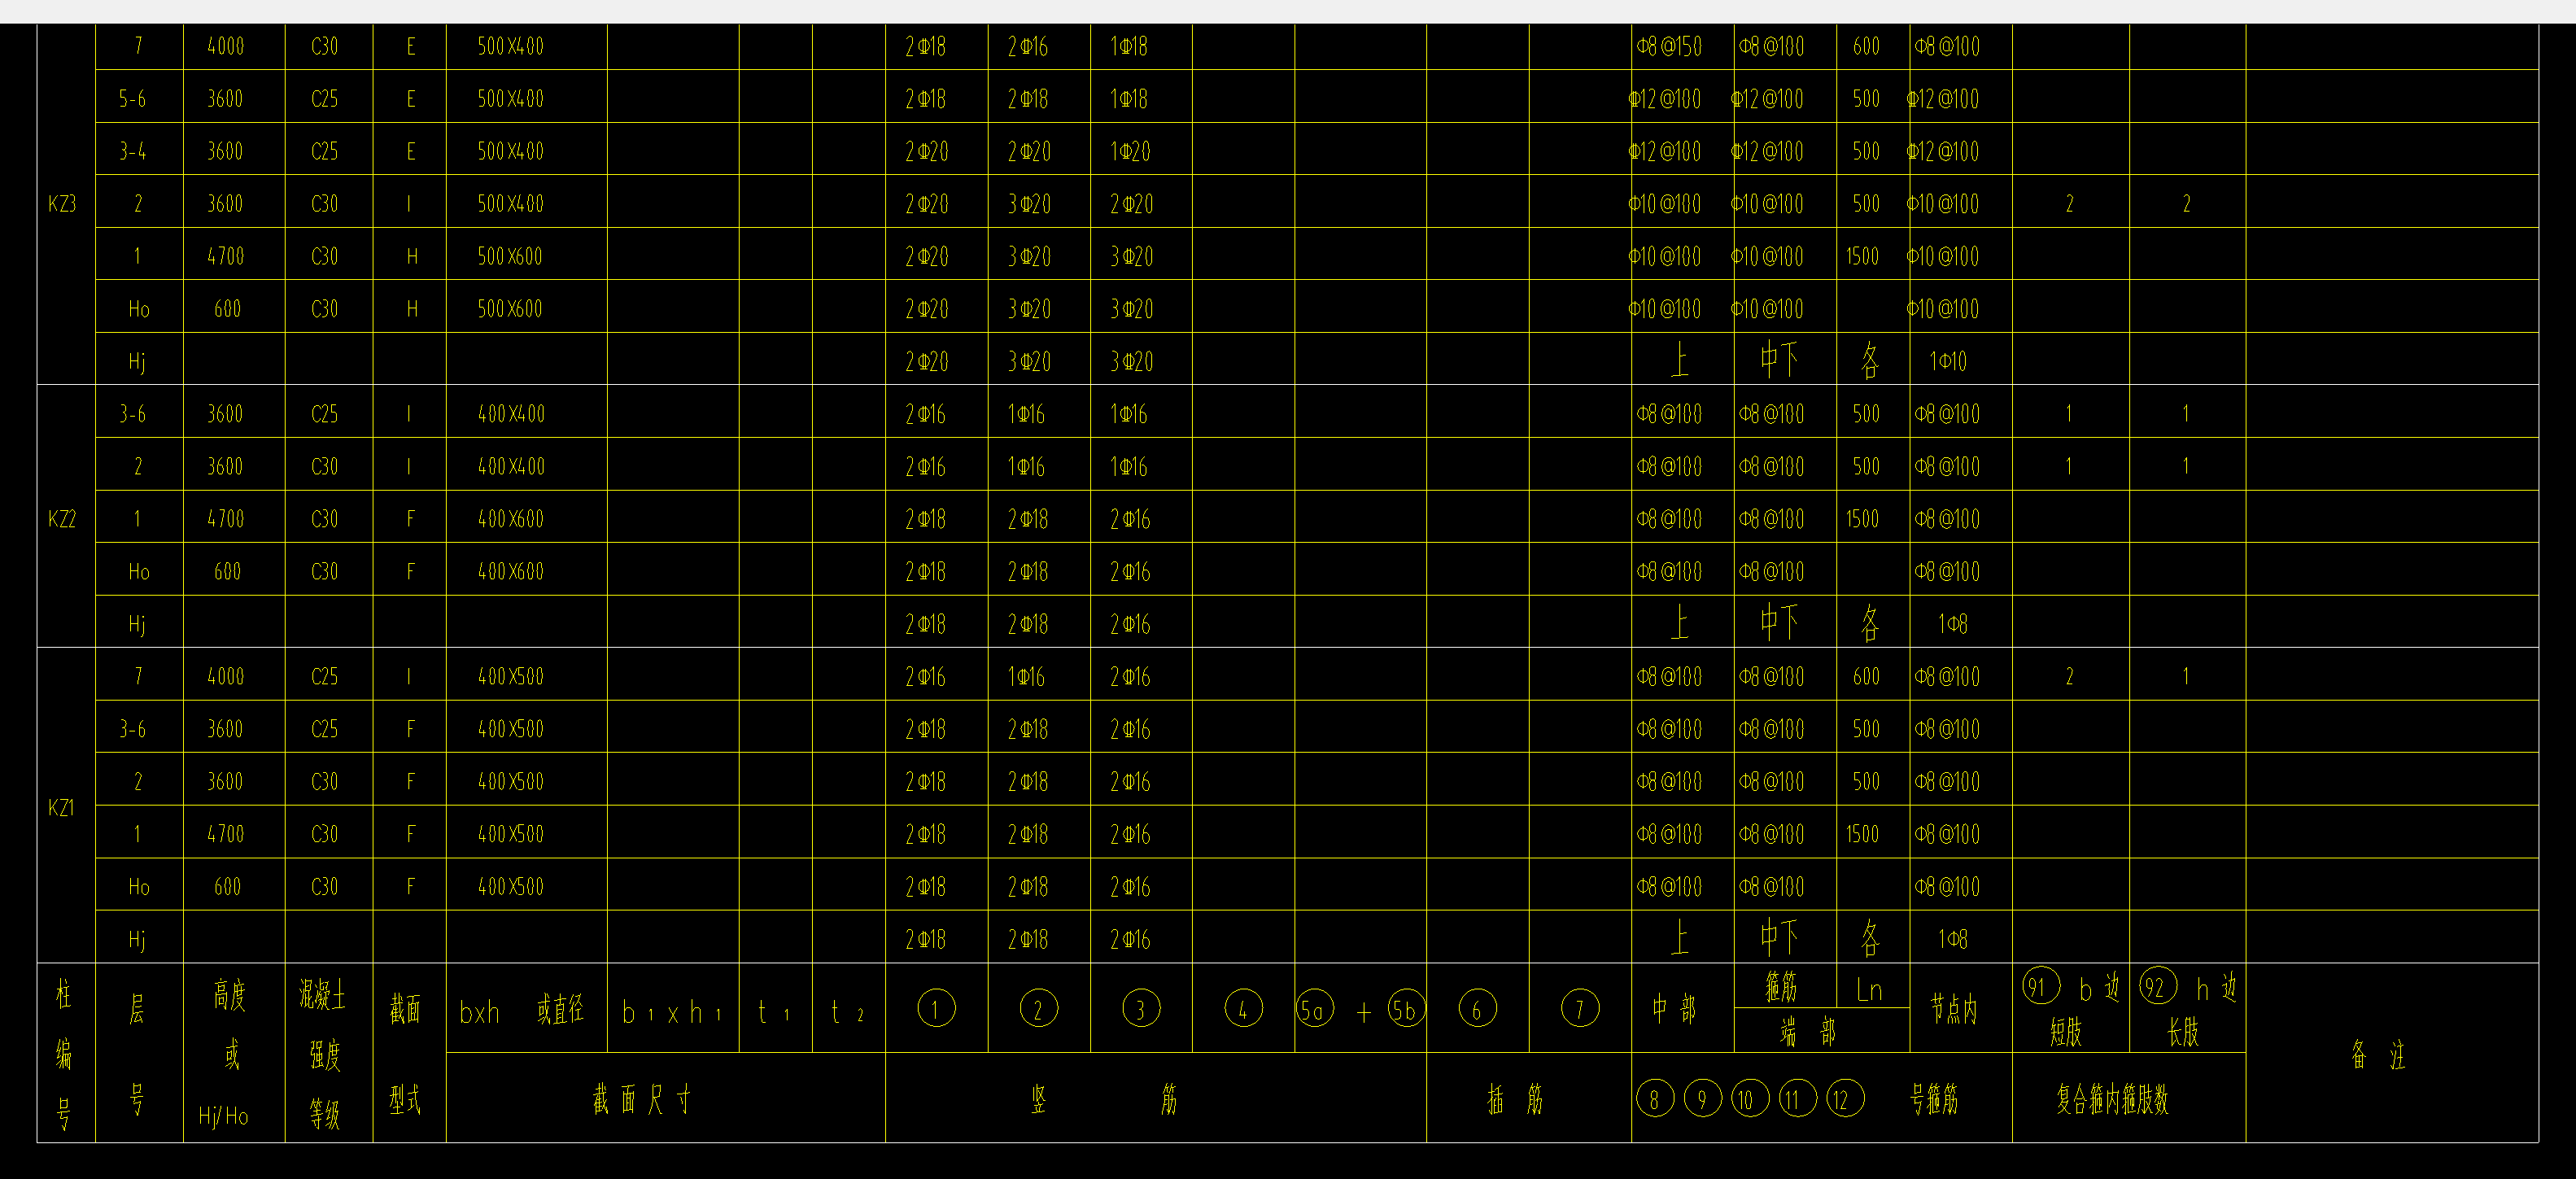2576x1179 pixels.
Task: Click circled number 6 dowel header
Action: click(x=1477, y=1009)
